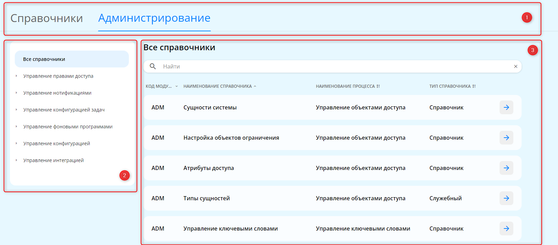Image resolution: width=558 pixels, height=245 pixels.
Task: Open Сущности системы via arrow button
Action: (x=506, y=107)
